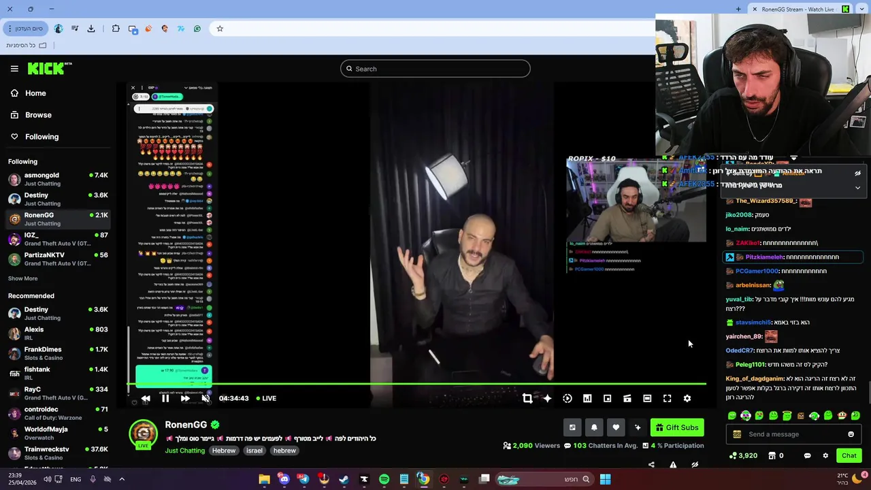Open controldec channel in Recommended
The image size is (871, 490).
point(58,413)
